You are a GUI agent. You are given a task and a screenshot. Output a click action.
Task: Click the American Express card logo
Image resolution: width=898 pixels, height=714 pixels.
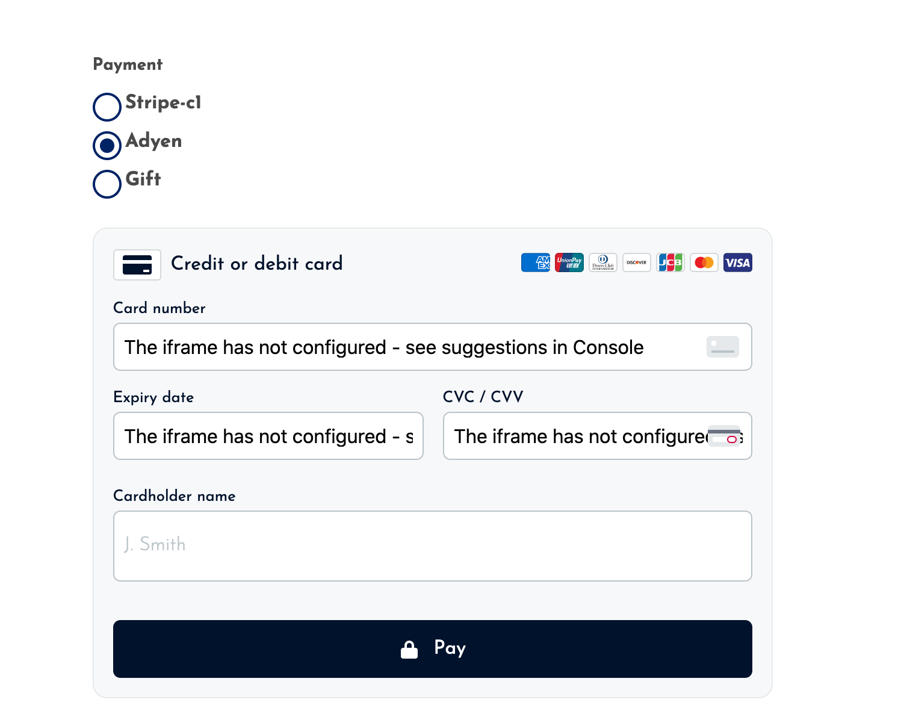point(536,262)
